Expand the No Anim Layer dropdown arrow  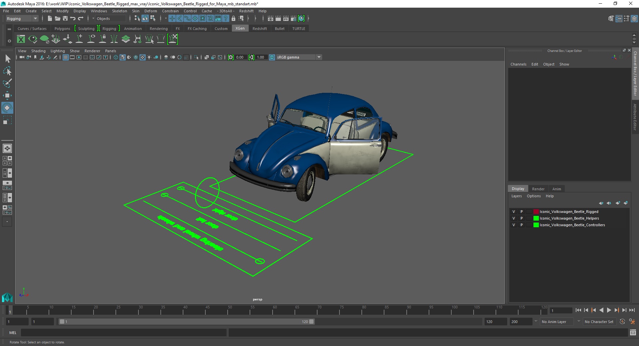tap(536, 322)
